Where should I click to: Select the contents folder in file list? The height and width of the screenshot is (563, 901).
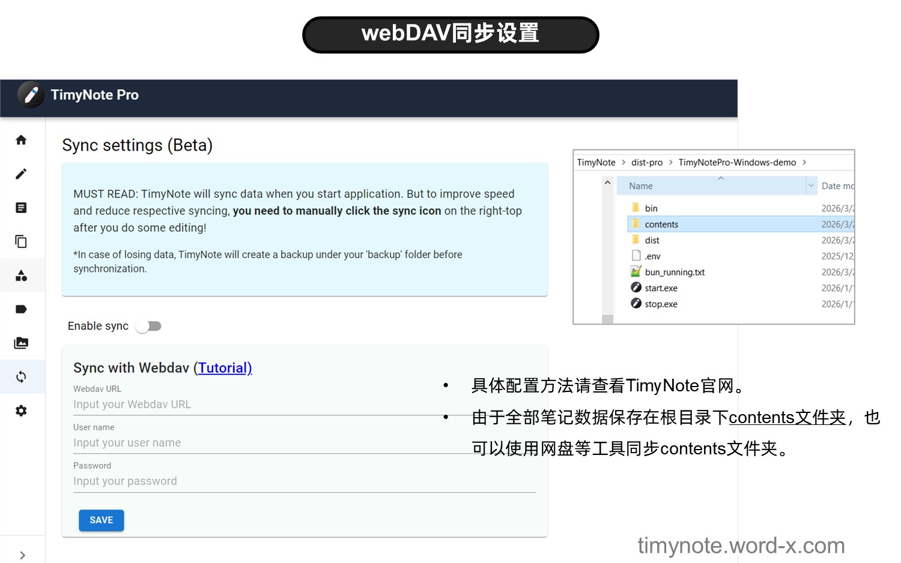pyautogui.click(x=661, y=224)
